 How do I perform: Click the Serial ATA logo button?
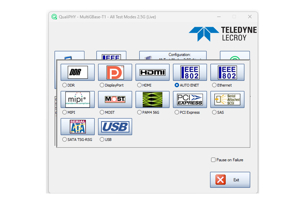click(78, 127)
